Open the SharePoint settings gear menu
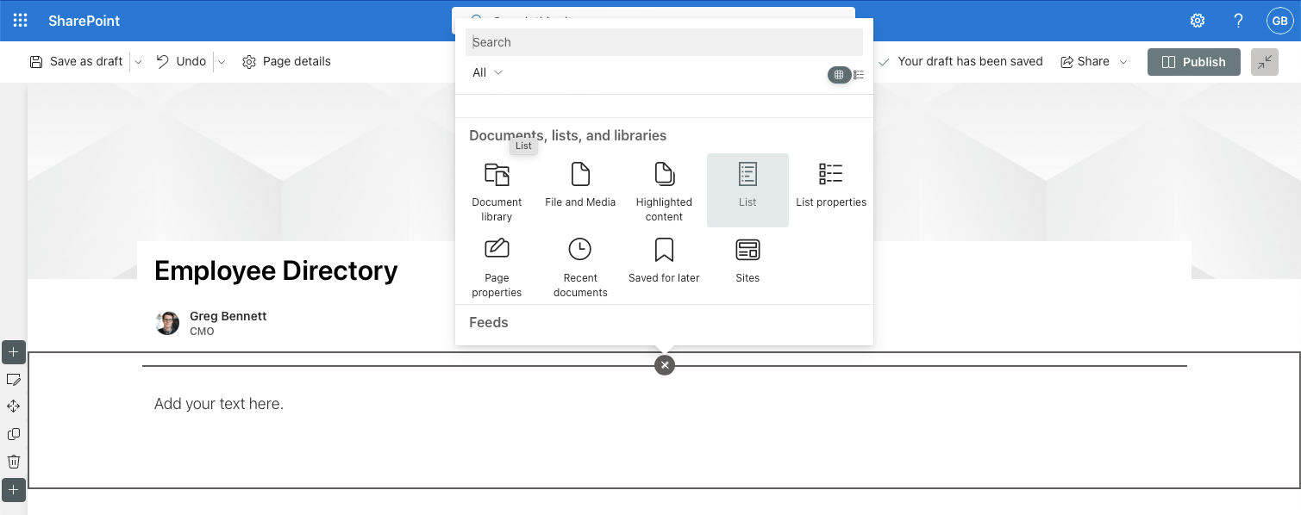 point(1197,20)
